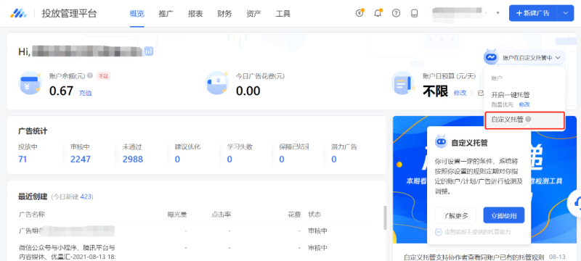
Task: Open 审核中 count 2247
Action: (81, 159)
